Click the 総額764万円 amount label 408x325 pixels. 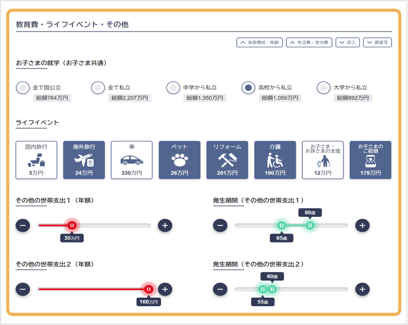pyautogui.click(x=52, y=98)
